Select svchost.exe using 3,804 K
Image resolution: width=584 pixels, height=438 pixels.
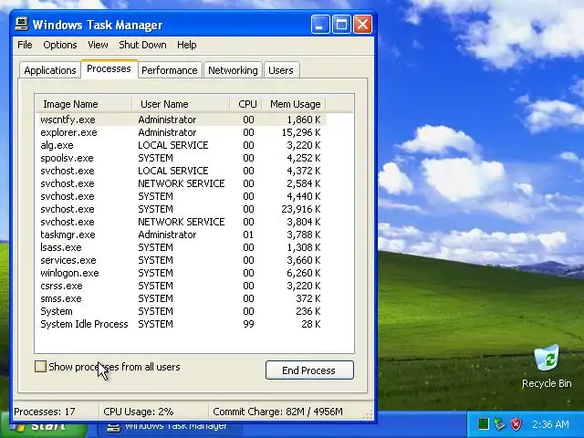click(181, 222)
